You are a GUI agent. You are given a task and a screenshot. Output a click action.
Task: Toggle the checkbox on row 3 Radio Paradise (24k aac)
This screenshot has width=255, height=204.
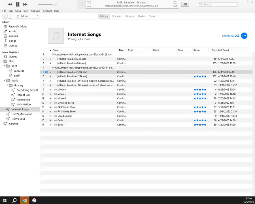50,63
